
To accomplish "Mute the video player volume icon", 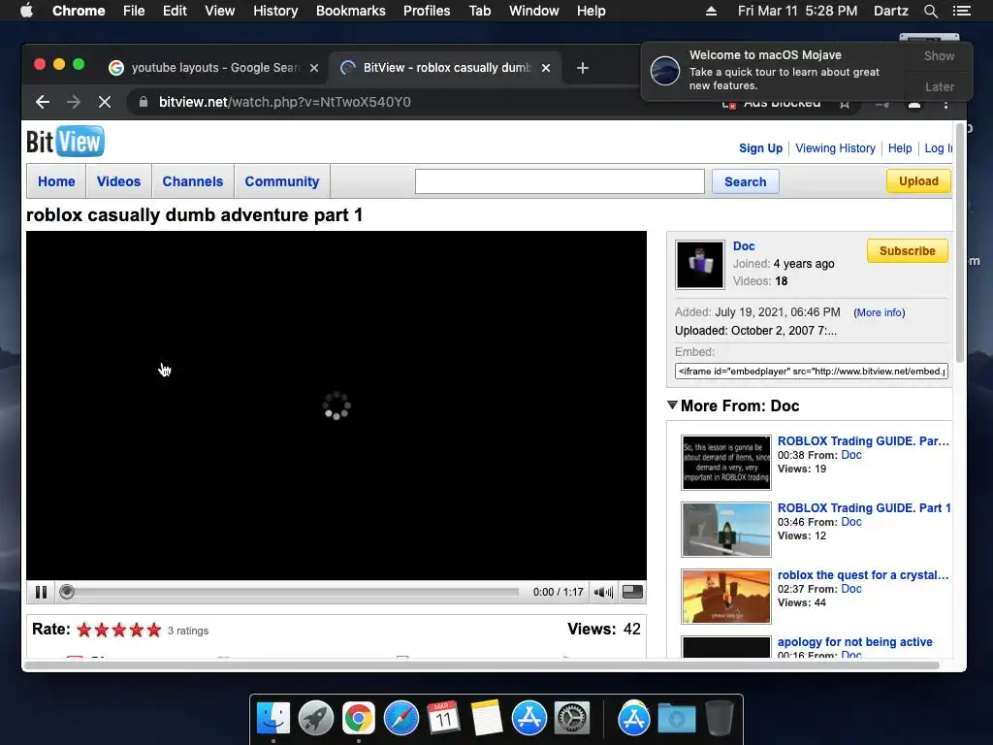I will pos(603,592).
